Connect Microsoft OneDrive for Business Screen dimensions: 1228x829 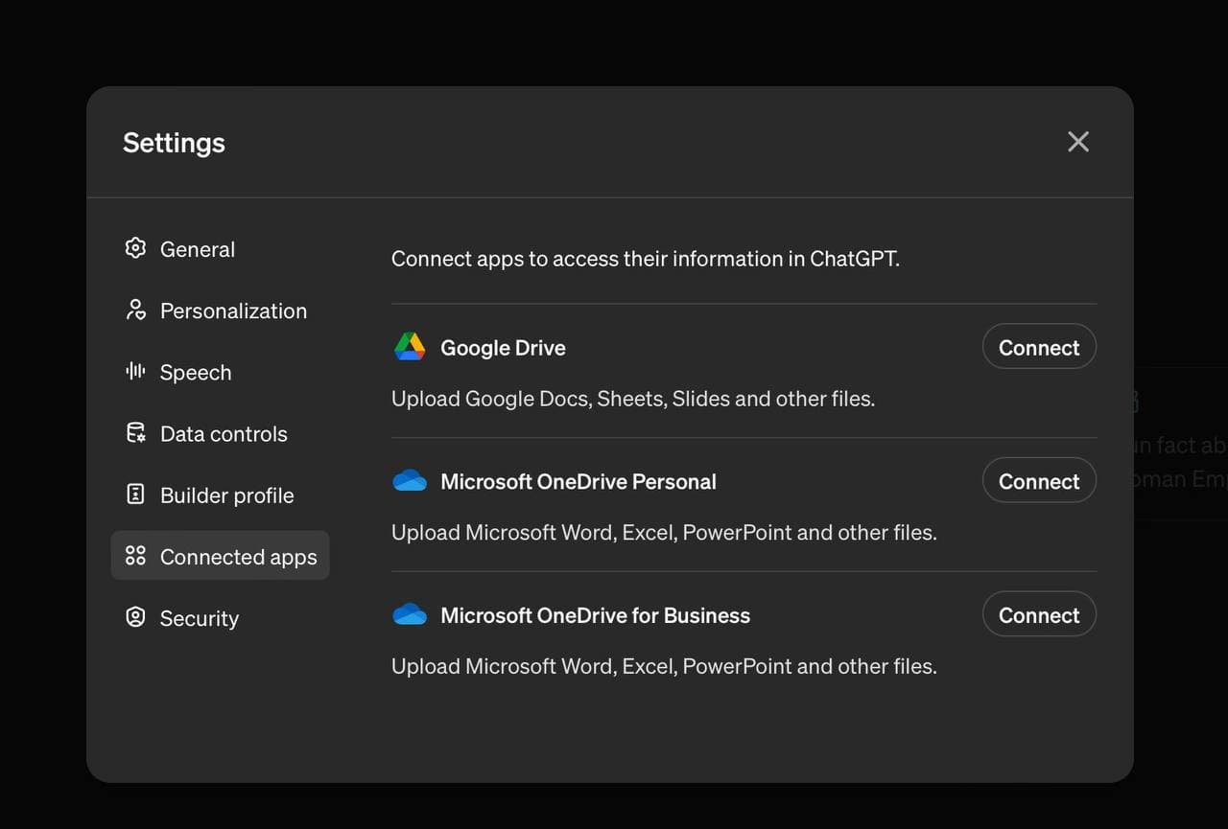[x=1039, y=615]
